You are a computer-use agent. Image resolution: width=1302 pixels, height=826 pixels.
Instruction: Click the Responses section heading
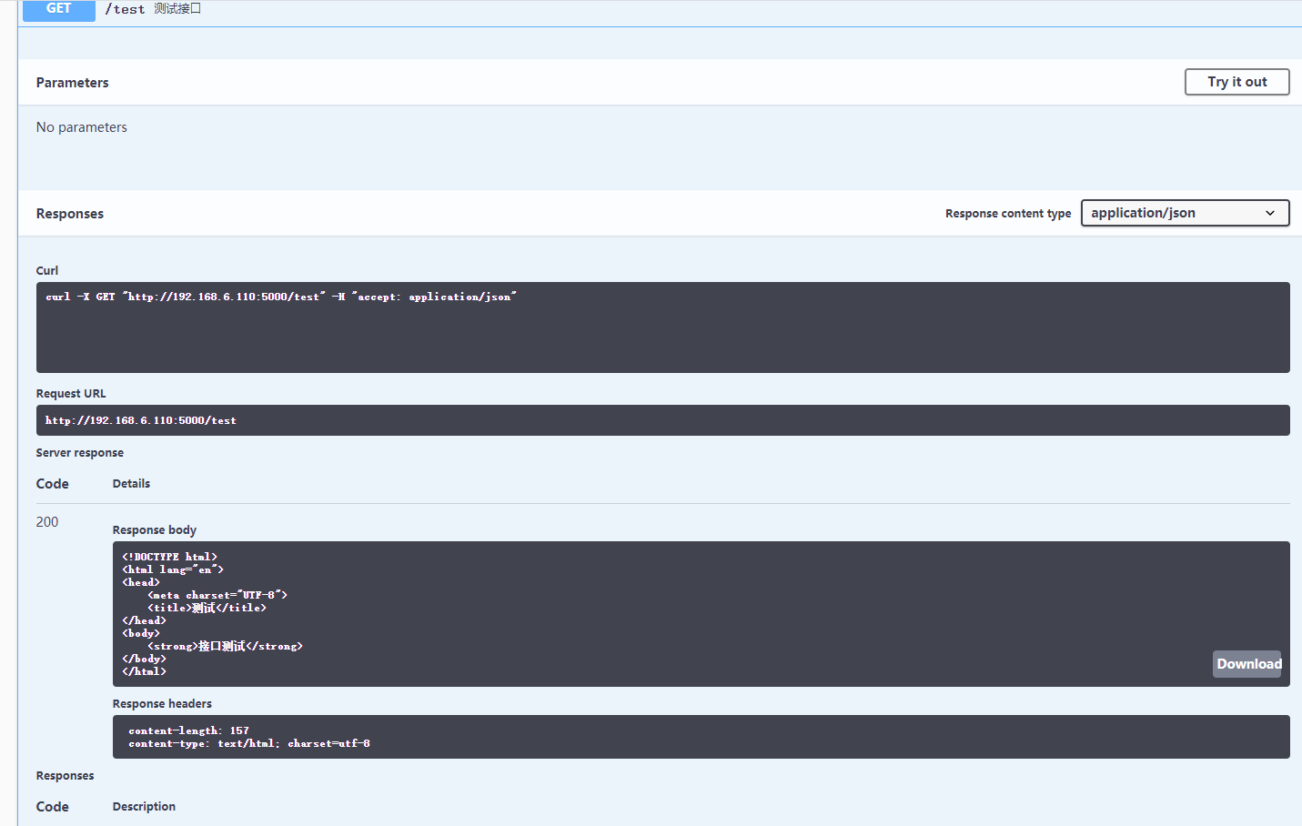(69, 213)
